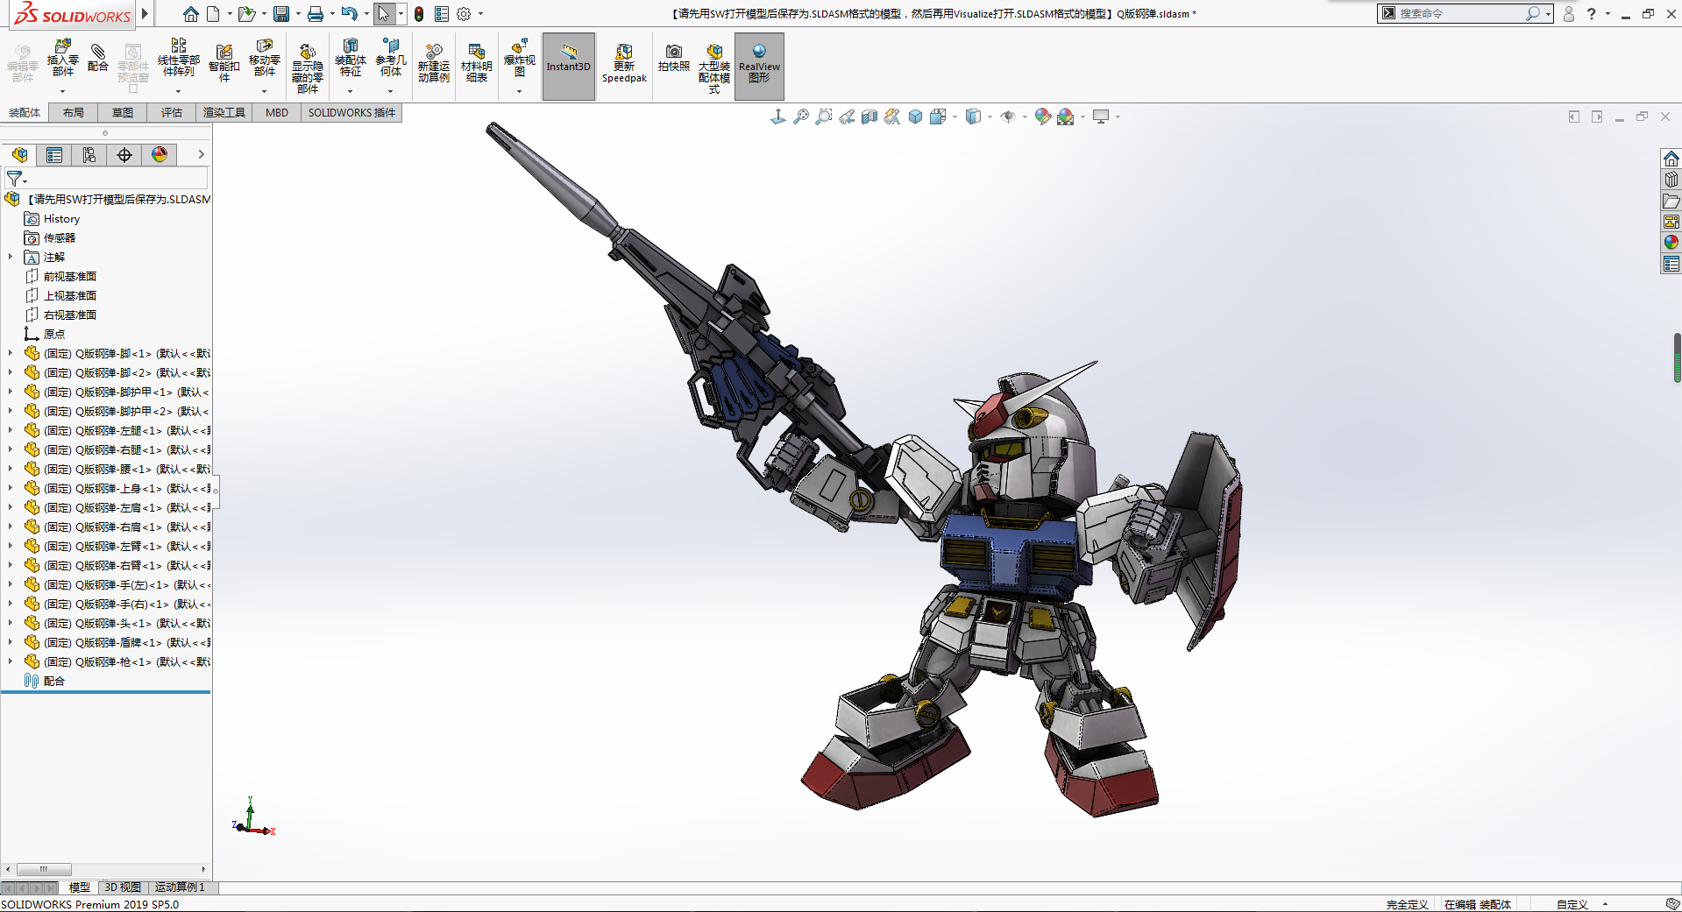Open the Linear Component Pattern dropdown arrow
1682x912 pixels.
(x=178, y=91)
